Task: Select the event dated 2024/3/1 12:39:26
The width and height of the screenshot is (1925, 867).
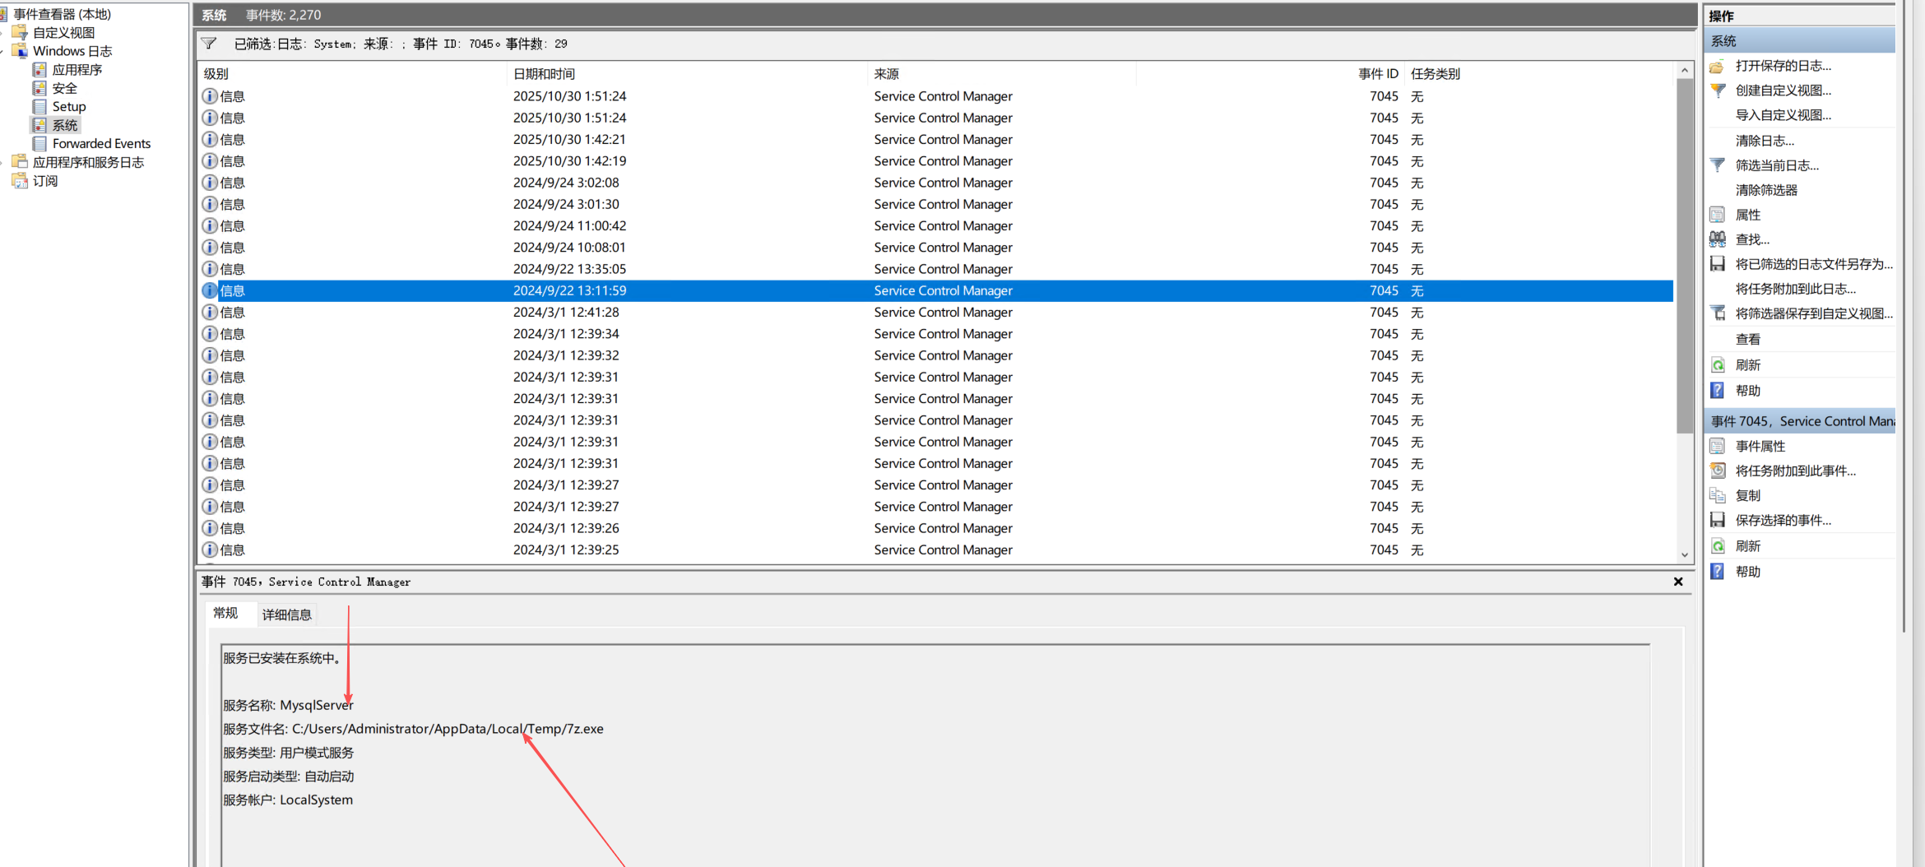Action: click(x=936, y=528)
